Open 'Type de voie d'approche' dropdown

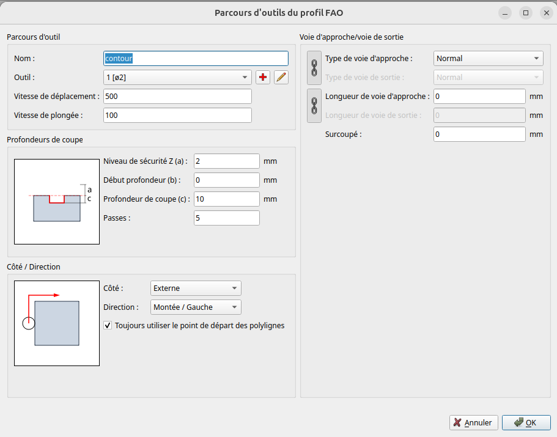[488, 59]
